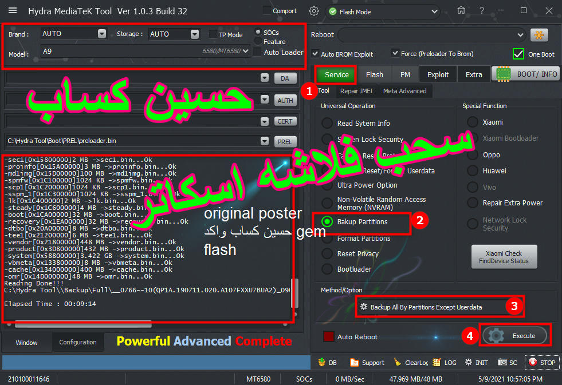This screenshot has width=562, height=385.
Task: Toggle One Boot green checkbox
Action: pos(518,54)
